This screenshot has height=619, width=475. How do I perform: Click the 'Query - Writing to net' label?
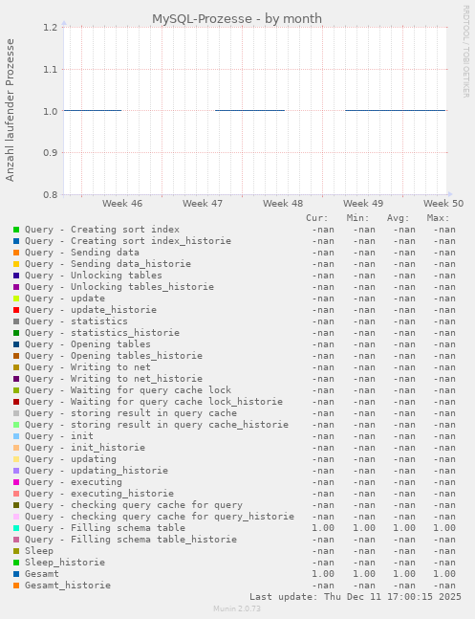tap(88, 367)
